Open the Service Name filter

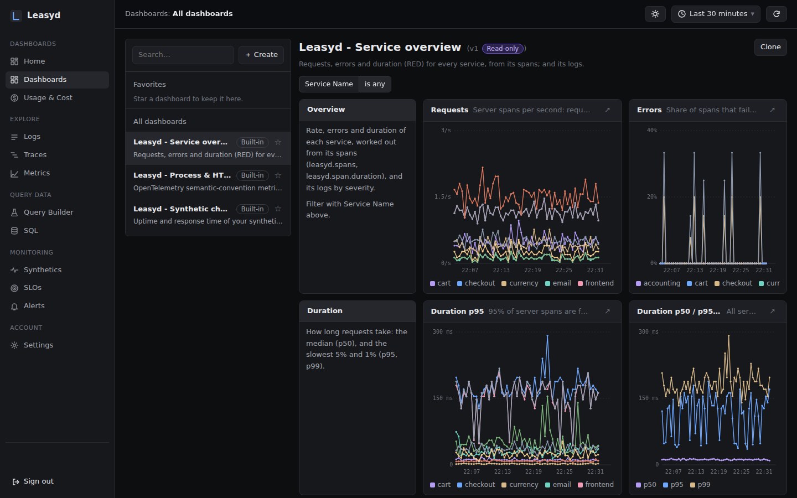click(329, 84)
